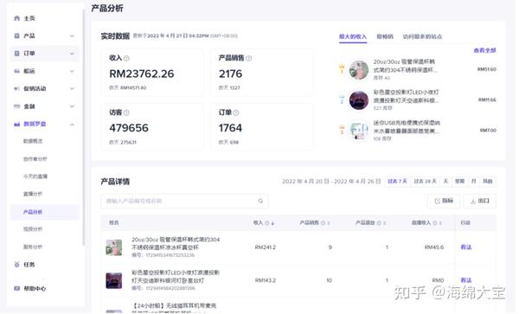Open 今天的直播 submenu item
This screenshot has height=314, width=519.
pyautogui.click(x=35, y=176)
